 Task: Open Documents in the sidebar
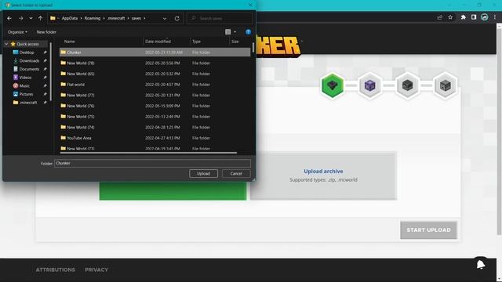(x=29, y=69)
